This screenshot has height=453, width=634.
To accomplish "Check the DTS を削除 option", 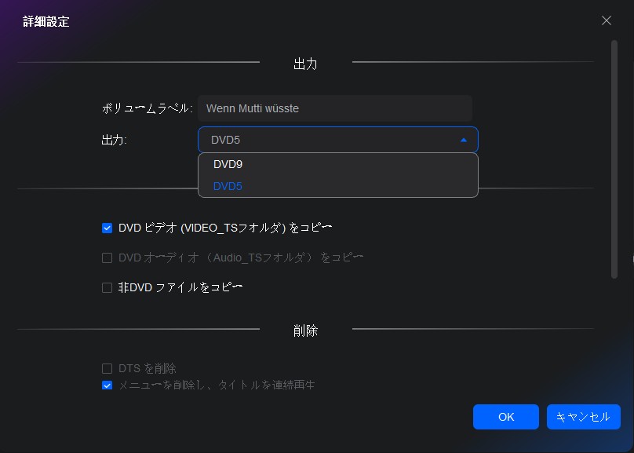I will [x=107, y=368].
